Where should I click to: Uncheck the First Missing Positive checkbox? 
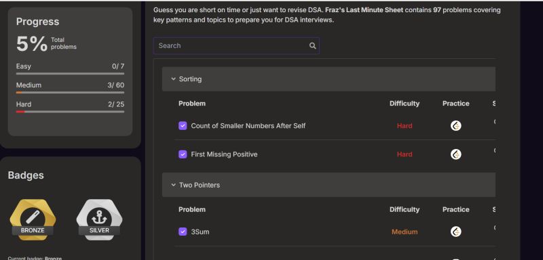pos(183,154)
